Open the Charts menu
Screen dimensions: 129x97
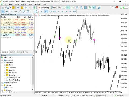(x=24, y=4)
